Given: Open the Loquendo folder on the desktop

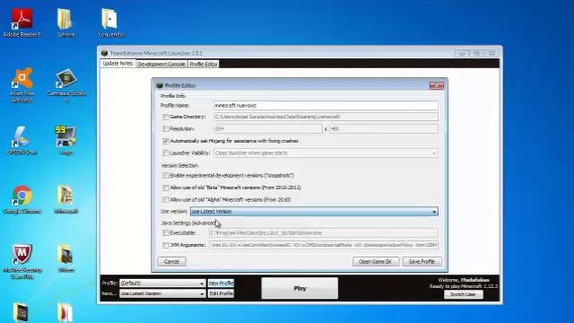Looking at the screenshot, I should point(110,22).
